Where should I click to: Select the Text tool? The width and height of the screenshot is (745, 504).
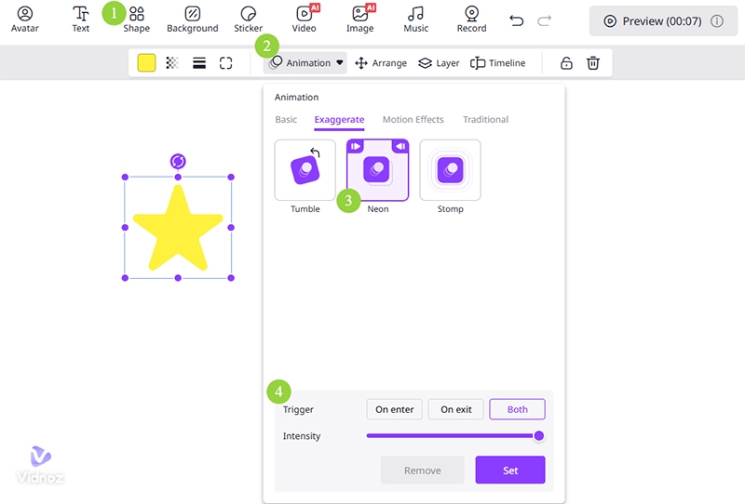(x=81, y=19)
